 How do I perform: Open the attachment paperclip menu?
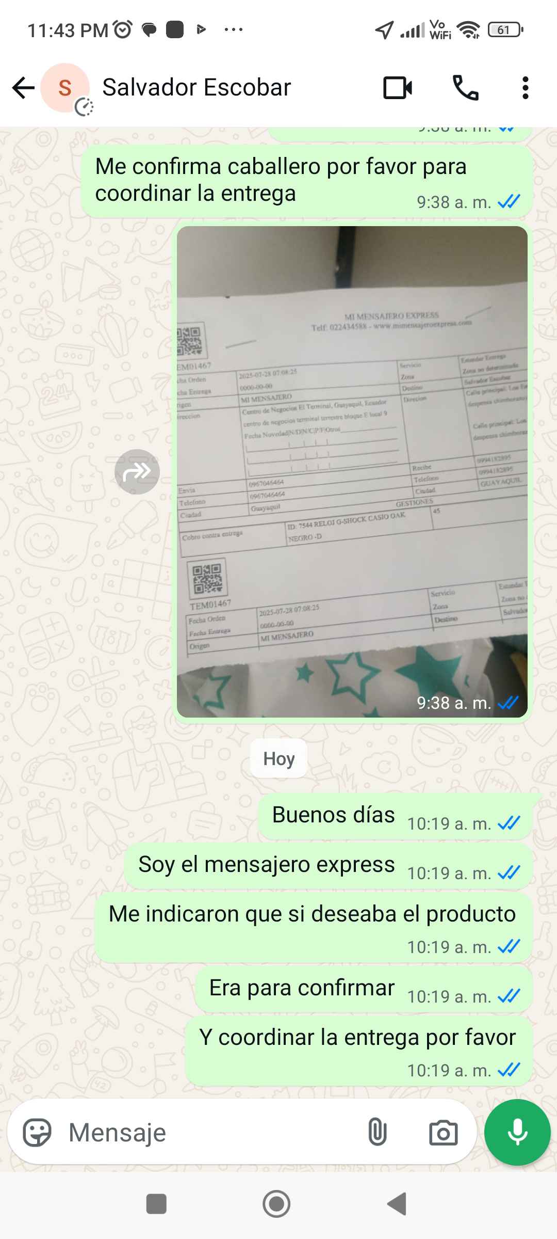pos(378,1133)
